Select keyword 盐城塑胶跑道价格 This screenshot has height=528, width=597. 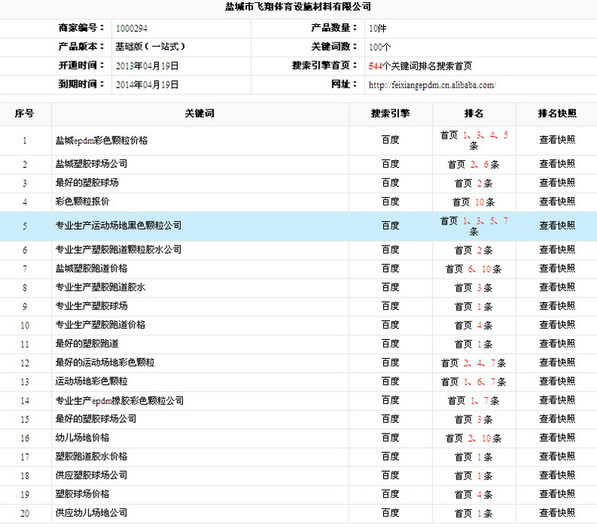coord(91,269)
